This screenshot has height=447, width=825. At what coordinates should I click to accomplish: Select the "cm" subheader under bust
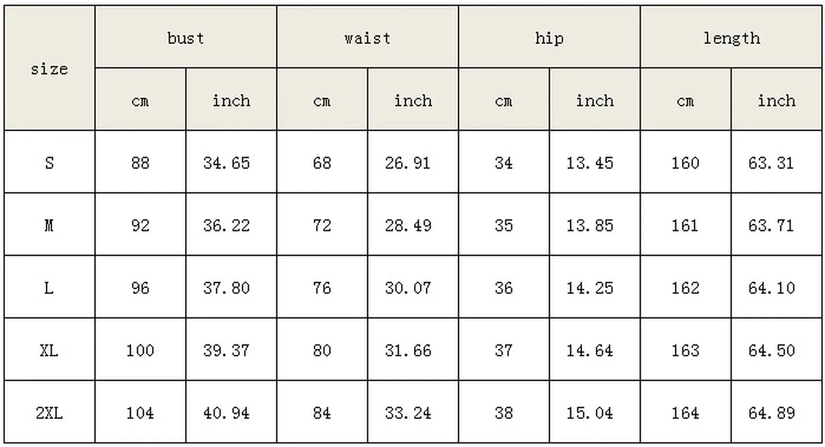click(140, 101)
